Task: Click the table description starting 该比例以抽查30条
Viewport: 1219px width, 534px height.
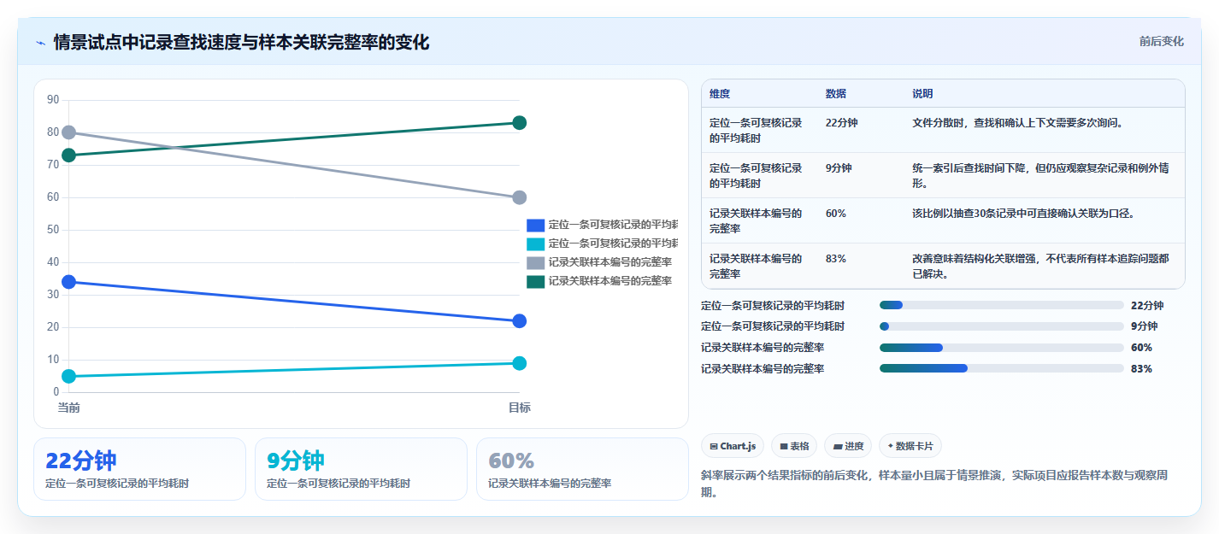Action: (1023, 214)
